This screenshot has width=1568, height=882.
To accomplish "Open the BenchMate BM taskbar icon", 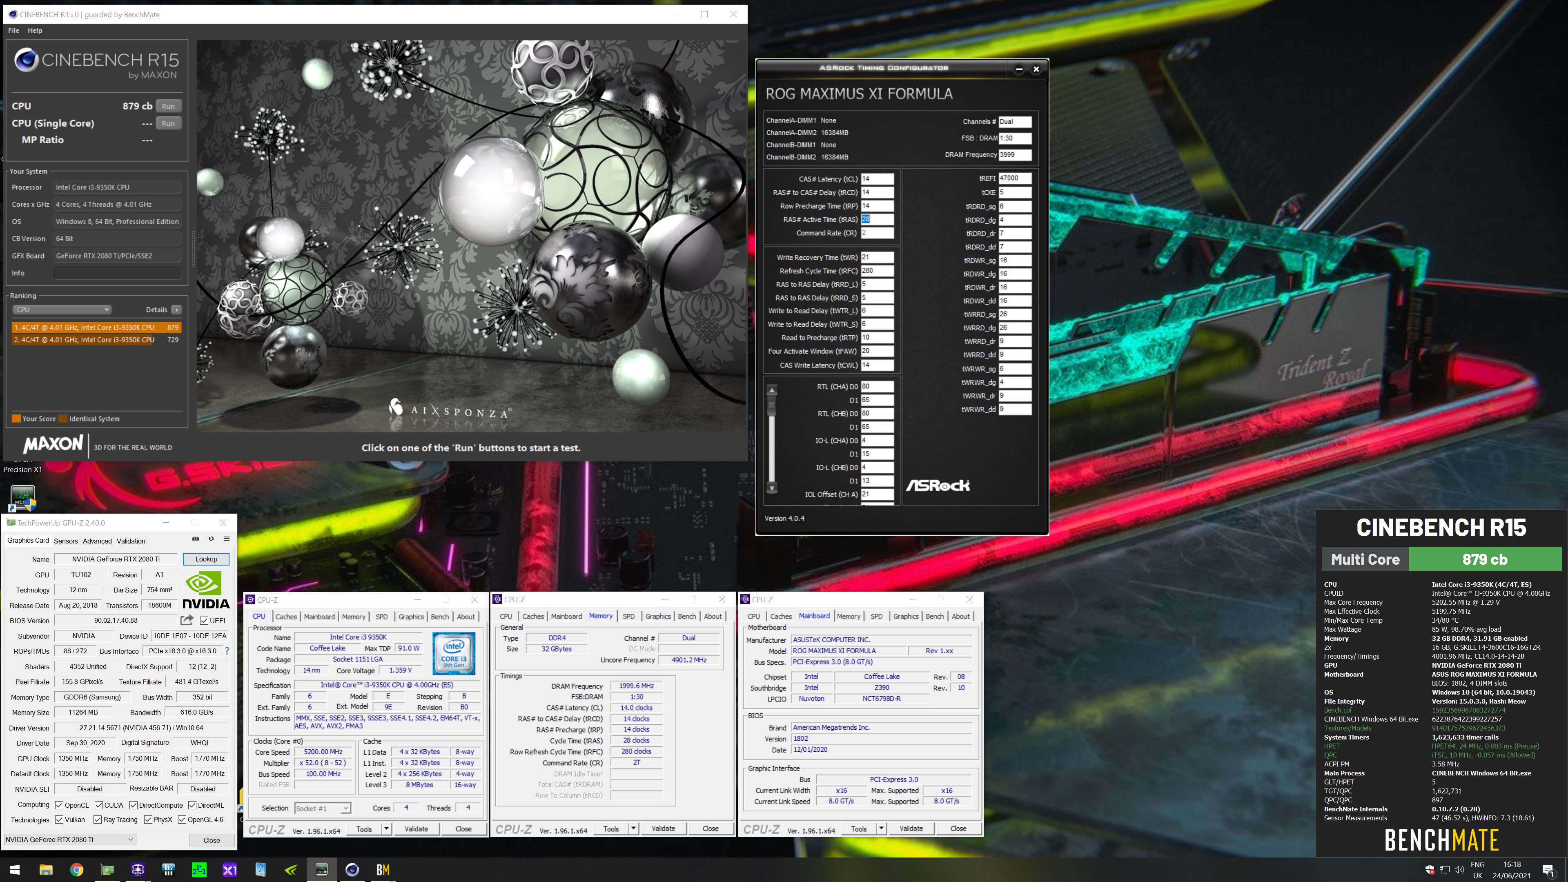I will [383, 870].
